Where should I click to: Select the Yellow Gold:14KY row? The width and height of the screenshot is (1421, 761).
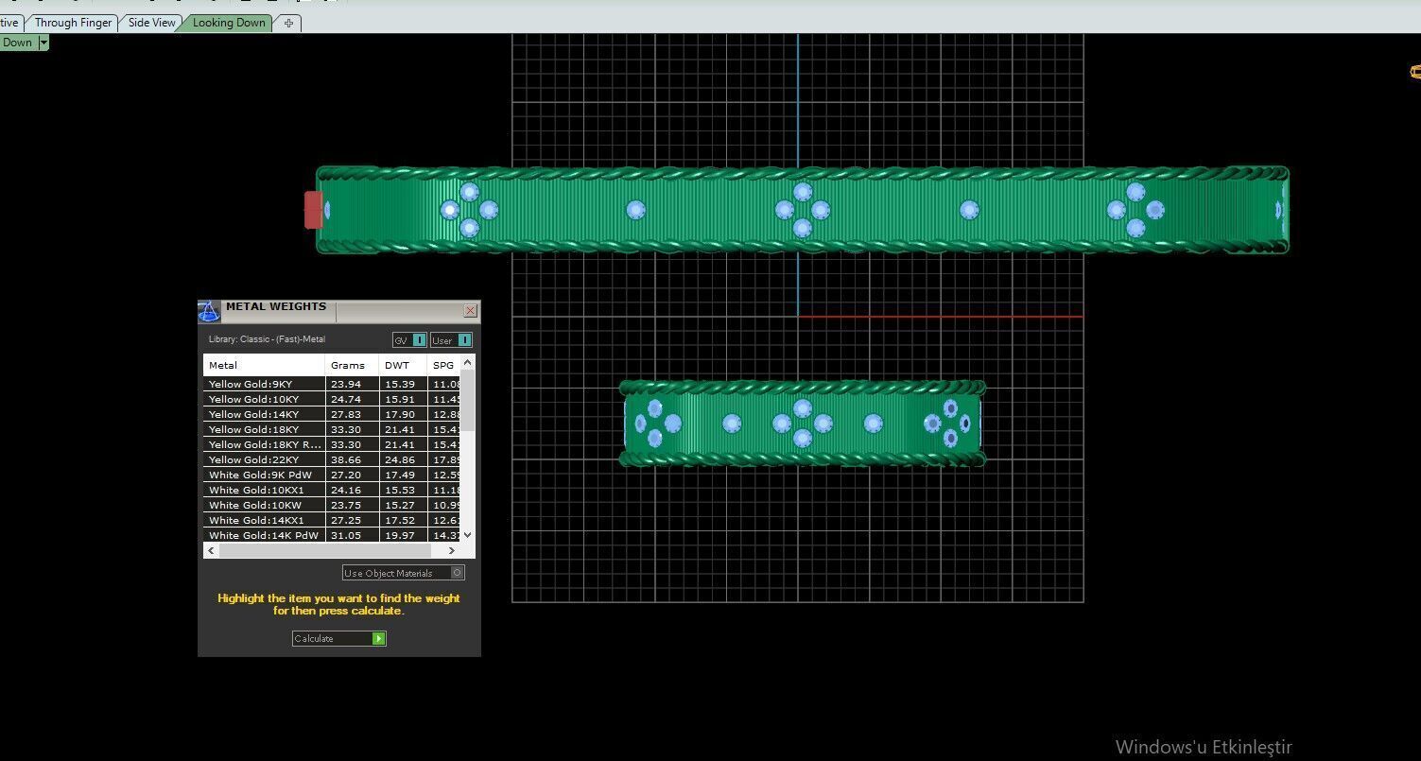pos(332,414)
